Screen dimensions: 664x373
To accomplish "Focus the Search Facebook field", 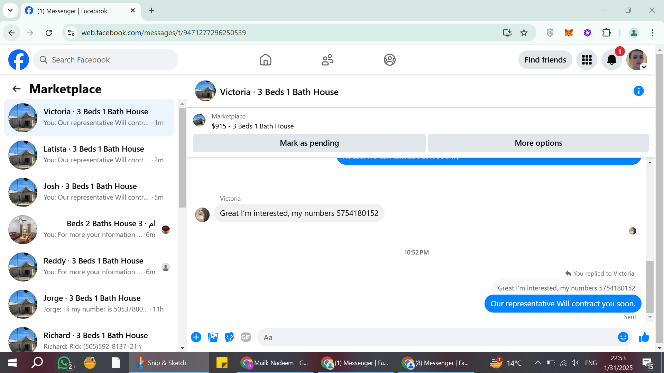I will click(106, 60).
